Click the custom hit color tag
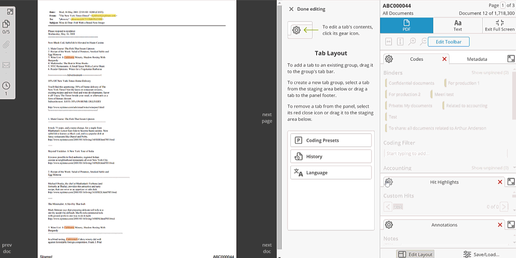 point(398,207)
